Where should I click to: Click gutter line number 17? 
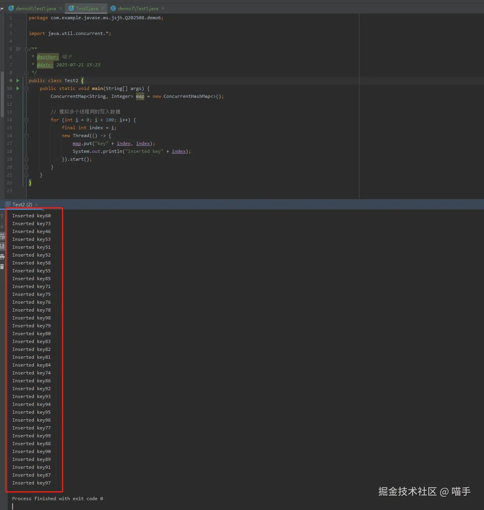(9, 143)
